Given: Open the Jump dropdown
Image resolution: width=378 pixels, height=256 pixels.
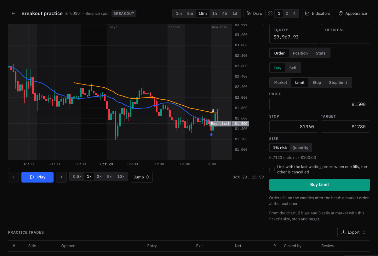Looking at the screenshot, I should tap(141, 177).
